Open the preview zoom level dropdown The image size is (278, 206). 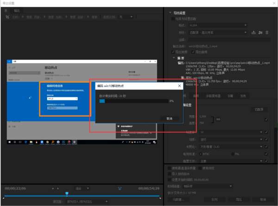pyautogui.click(x=82, y=188)
